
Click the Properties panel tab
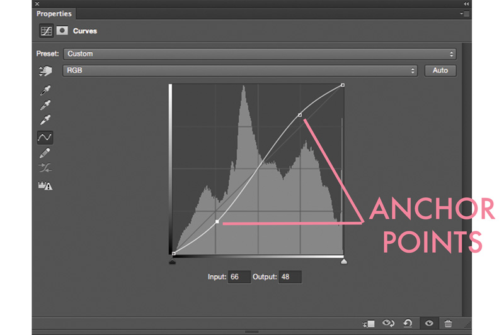54,13
